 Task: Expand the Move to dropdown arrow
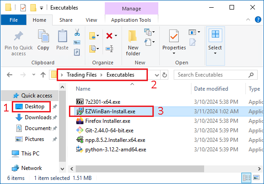point(98,35)
